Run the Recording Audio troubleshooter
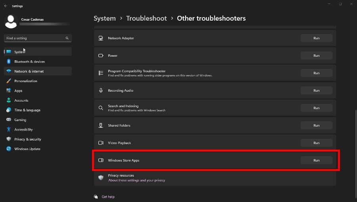The image size is (357, 202). [x=316, y=90]
